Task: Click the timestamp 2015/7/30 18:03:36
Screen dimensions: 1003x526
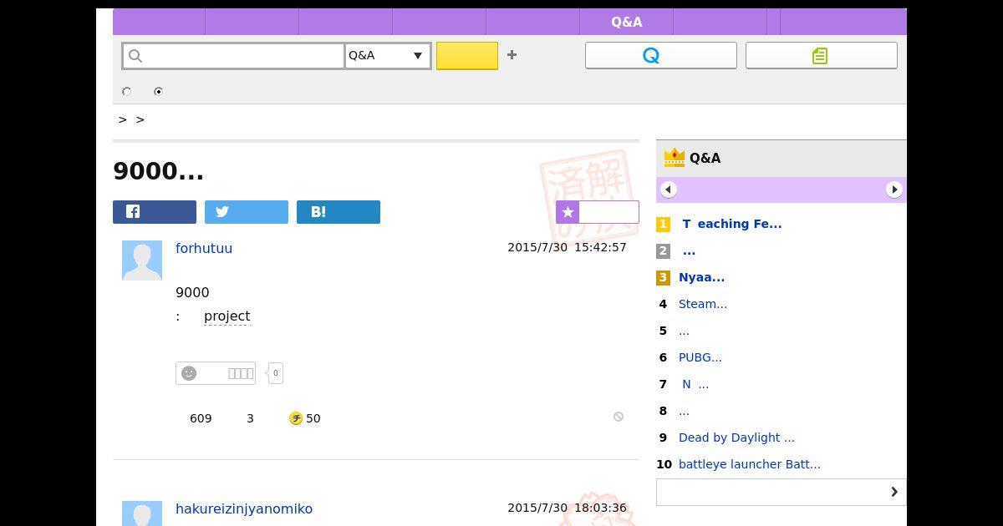Action: coord(567,508)
